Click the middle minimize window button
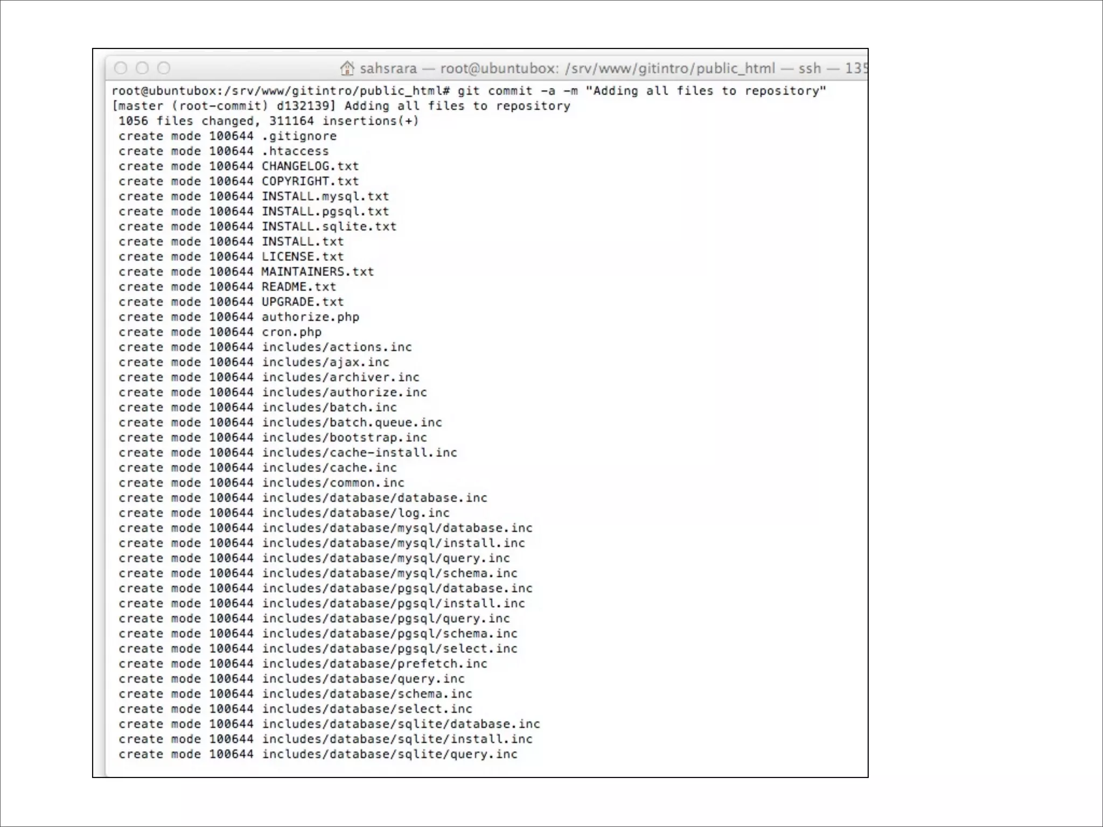This screenshot has height=827, width=1103. (142, 68)
